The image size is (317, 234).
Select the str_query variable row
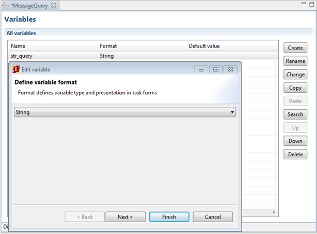coord(52,56)
